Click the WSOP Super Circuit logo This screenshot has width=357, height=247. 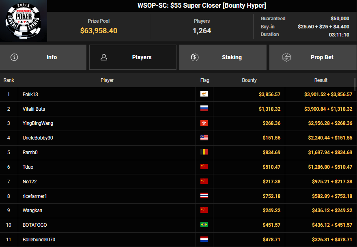(x=24, y=21)
